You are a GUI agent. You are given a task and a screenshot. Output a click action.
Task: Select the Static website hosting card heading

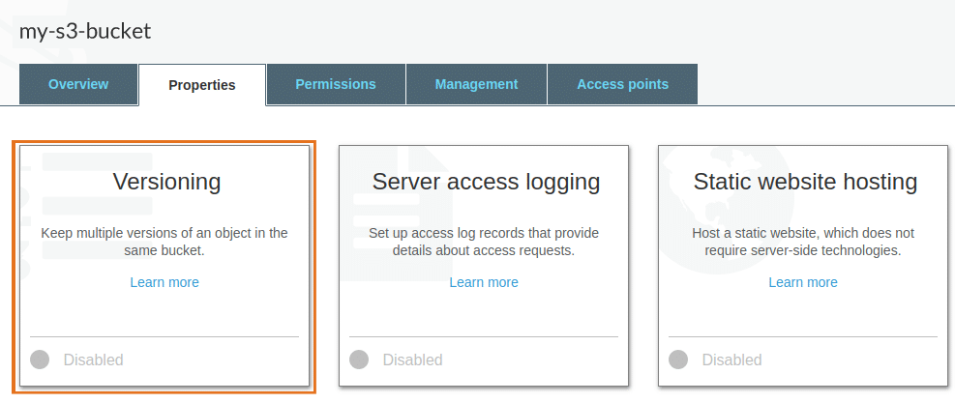[805, 182]
